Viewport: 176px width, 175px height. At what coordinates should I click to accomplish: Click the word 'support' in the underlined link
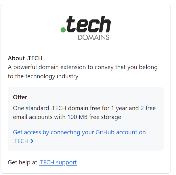coord(66,163)
